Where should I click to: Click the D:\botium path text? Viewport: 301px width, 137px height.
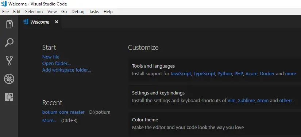coord(100,112)
